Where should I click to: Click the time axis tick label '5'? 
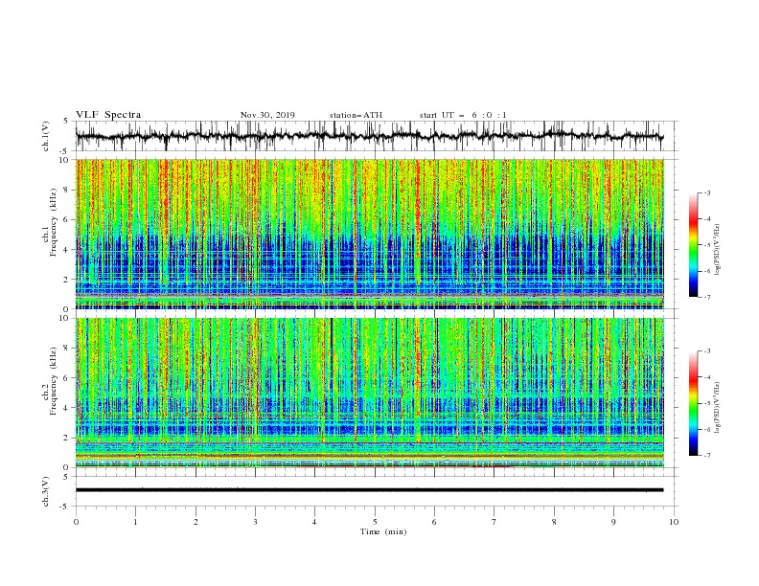[375, 522]
